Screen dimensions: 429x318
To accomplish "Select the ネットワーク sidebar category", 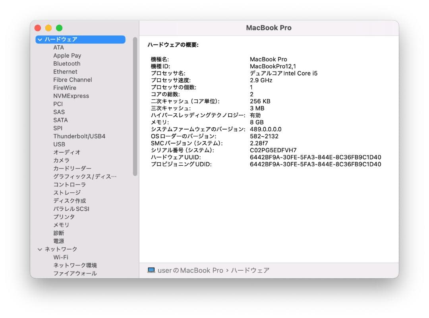I will (61, 249).
